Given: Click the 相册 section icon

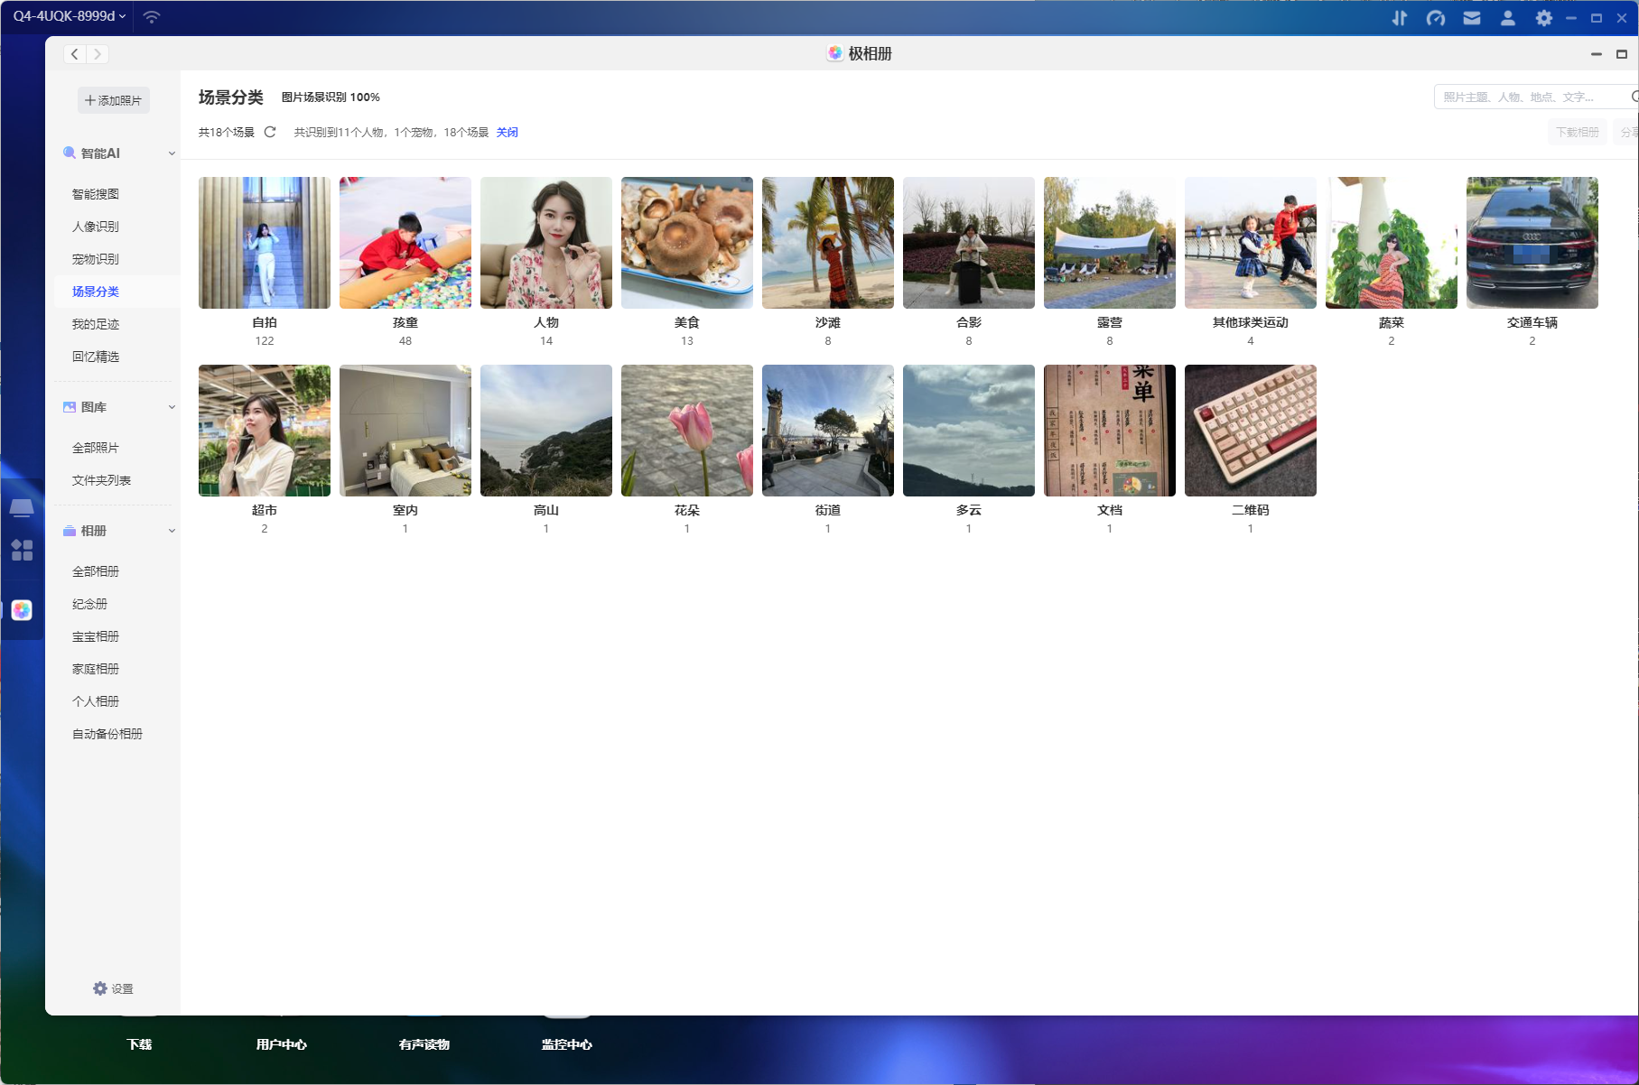Looking at the screenshot, I should 70,531.
